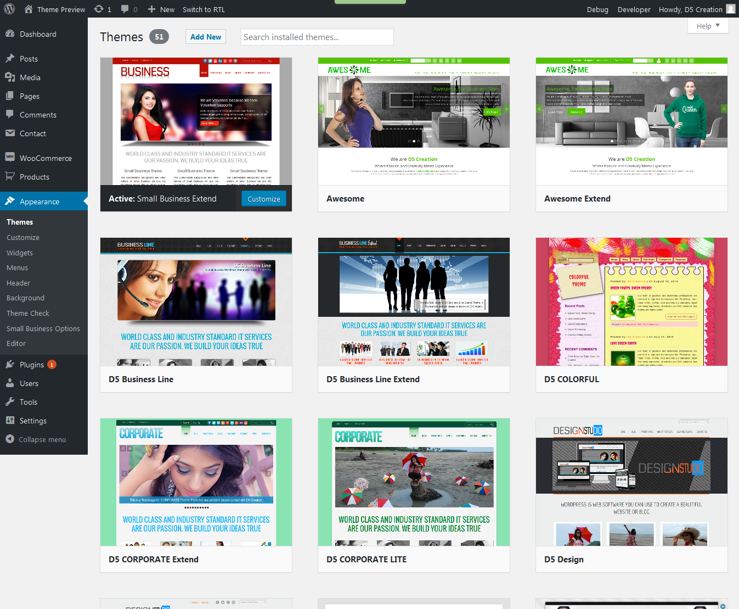Image resolution: width=739 pixels, height=609 pixels.
Task: Click the Theme Preview site link
Action: (61, 9)
